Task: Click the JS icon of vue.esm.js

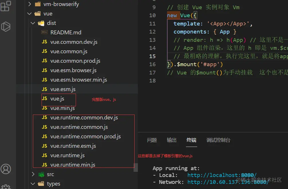Action: [44, 89]
